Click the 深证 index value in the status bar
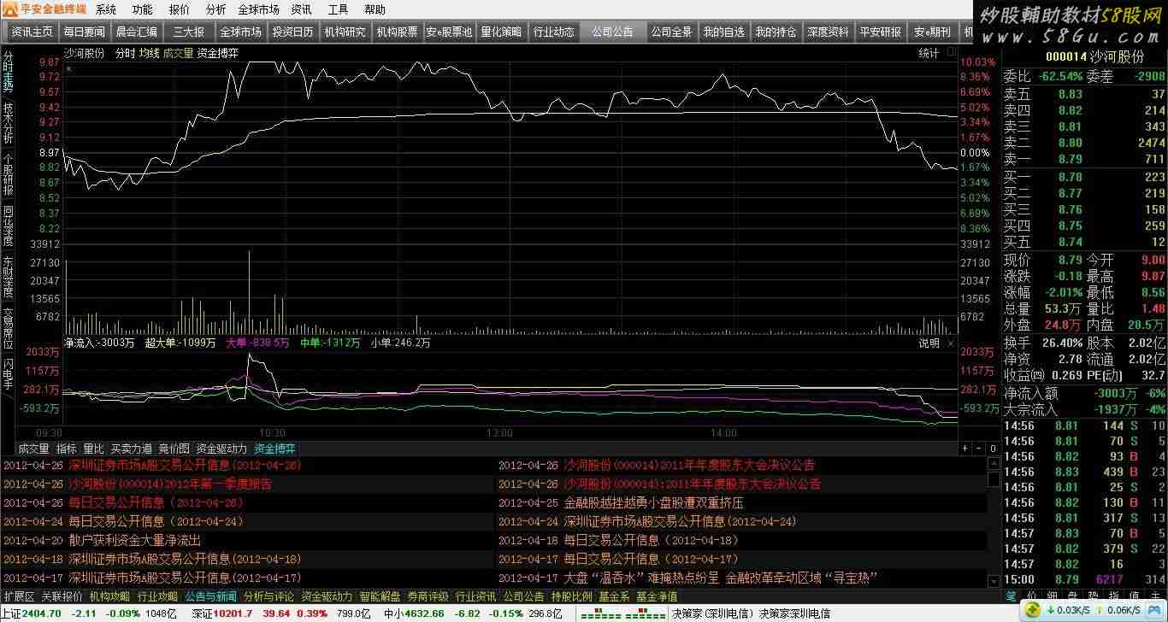Viewport: 1168px width, 622px height. coord(233,613)
